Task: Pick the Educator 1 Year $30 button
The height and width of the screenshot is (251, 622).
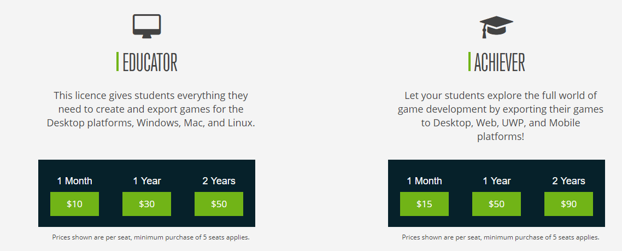Action: point(146,204)
